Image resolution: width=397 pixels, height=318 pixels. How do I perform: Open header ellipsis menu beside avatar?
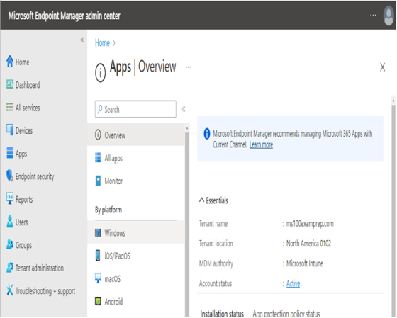coord(373,16)
